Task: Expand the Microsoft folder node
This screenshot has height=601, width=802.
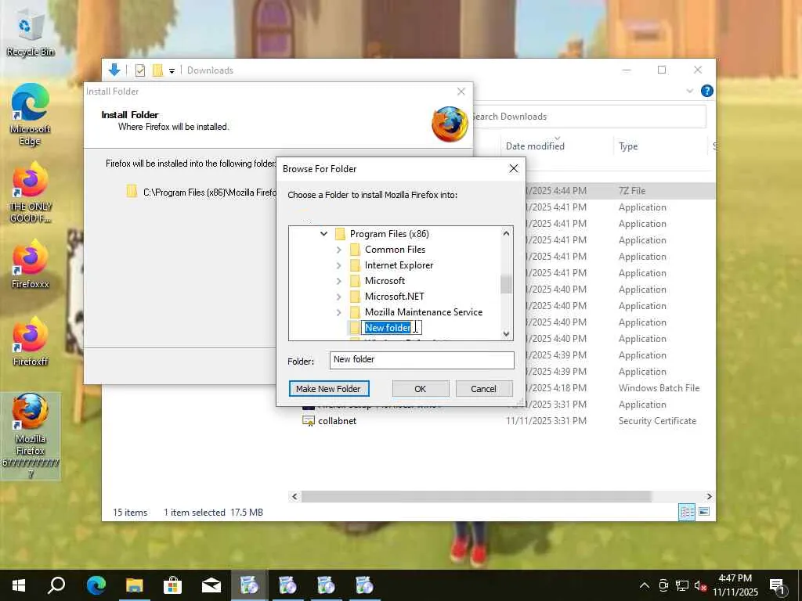Action: pyautogui.click(x=338, y=281)
